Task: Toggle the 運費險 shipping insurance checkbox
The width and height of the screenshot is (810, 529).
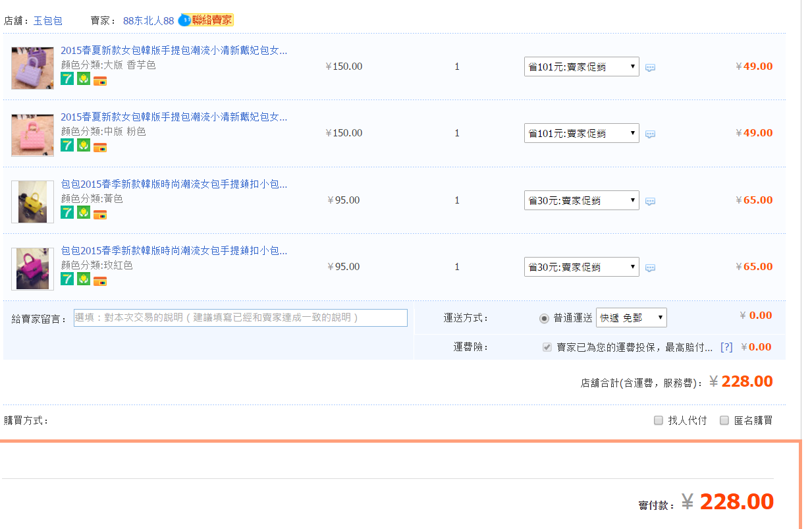Action: tap(547, 347)
